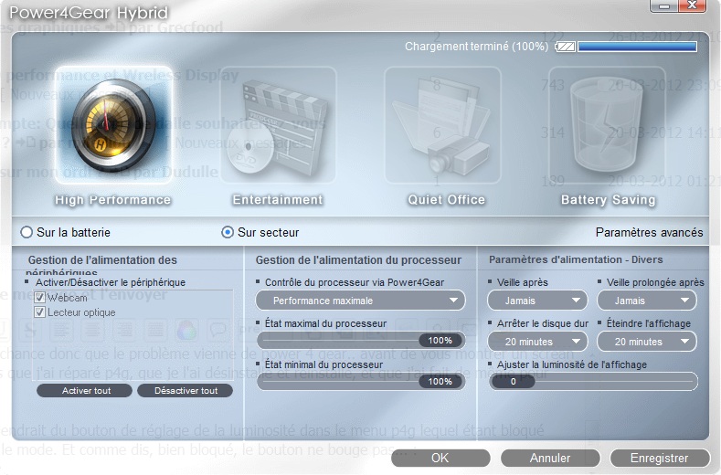Uncheck the Webcam checkbox
This screenshot has height=475, width=721.
tap(40, 298)
